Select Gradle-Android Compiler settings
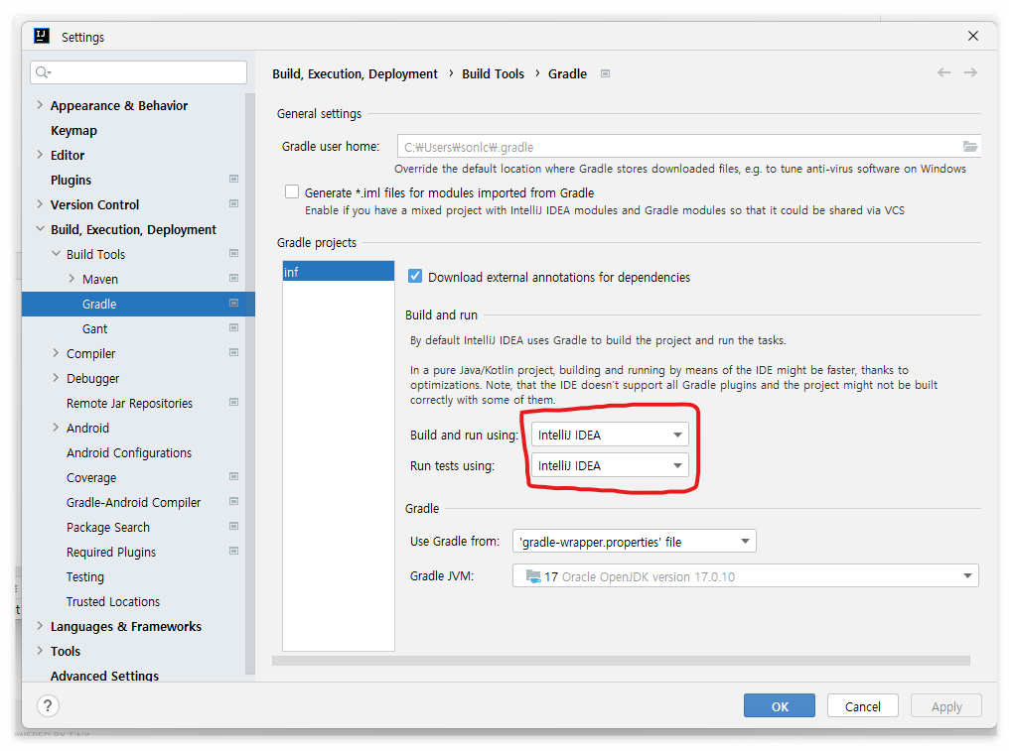This screenshot has width=1012, height=751. tap(134, 502)
